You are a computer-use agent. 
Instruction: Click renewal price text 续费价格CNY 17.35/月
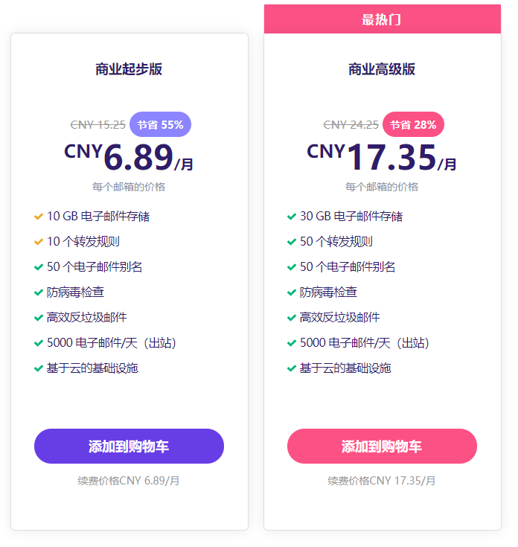coord(382,481)
